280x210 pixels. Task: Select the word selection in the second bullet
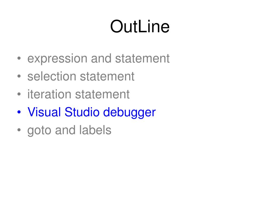click(52, 77)
